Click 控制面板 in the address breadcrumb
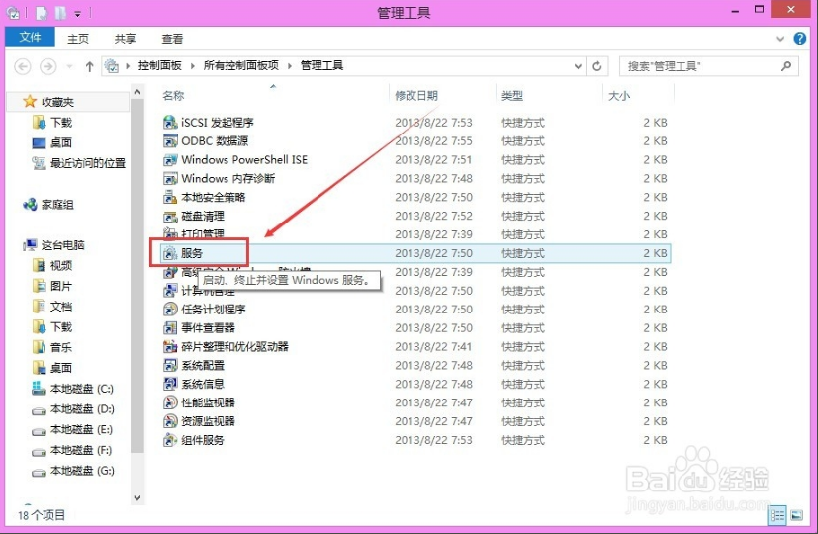Image resolution: width=818 pixels, height=534 pixels. [160, 66]
